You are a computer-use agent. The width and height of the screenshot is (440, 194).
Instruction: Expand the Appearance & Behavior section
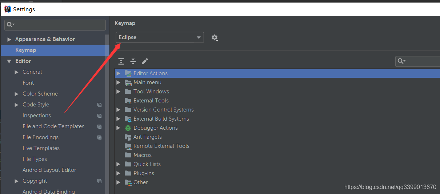9,39
